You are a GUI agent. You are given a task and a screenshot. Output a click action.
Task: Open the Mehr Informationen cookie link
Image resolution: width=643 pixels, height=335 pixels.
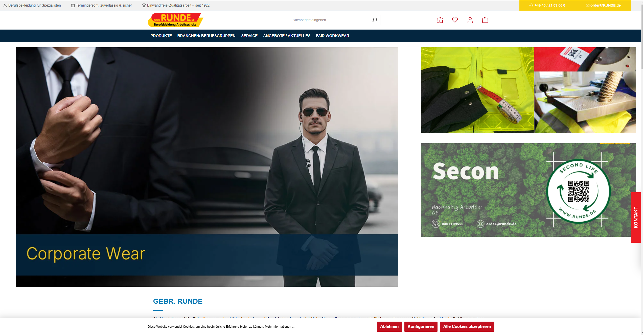click(x=279, y=327)
